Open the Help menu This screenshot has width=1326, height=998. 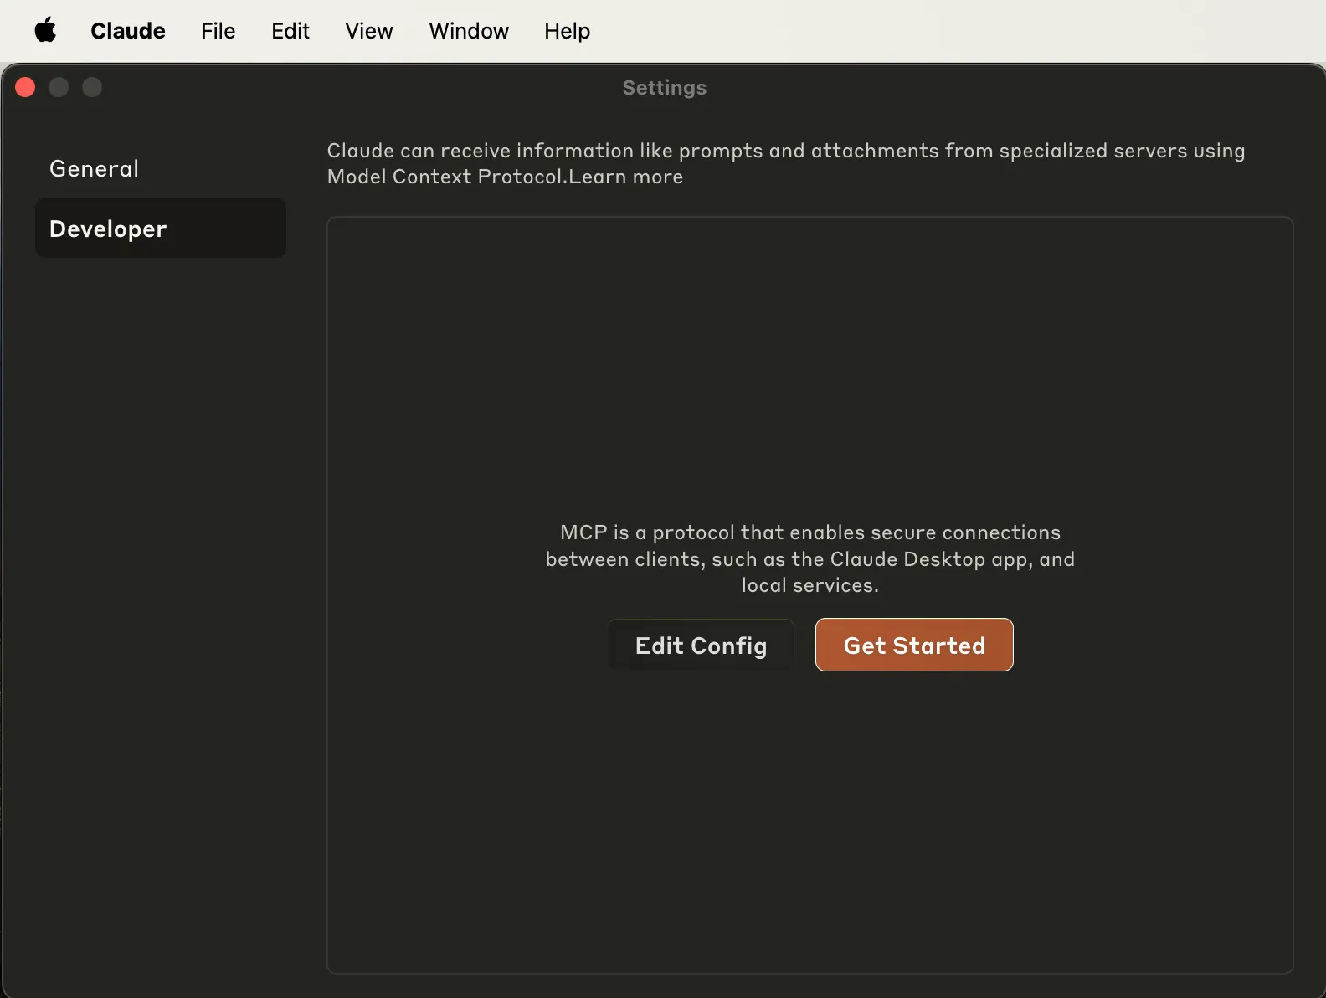567,31
